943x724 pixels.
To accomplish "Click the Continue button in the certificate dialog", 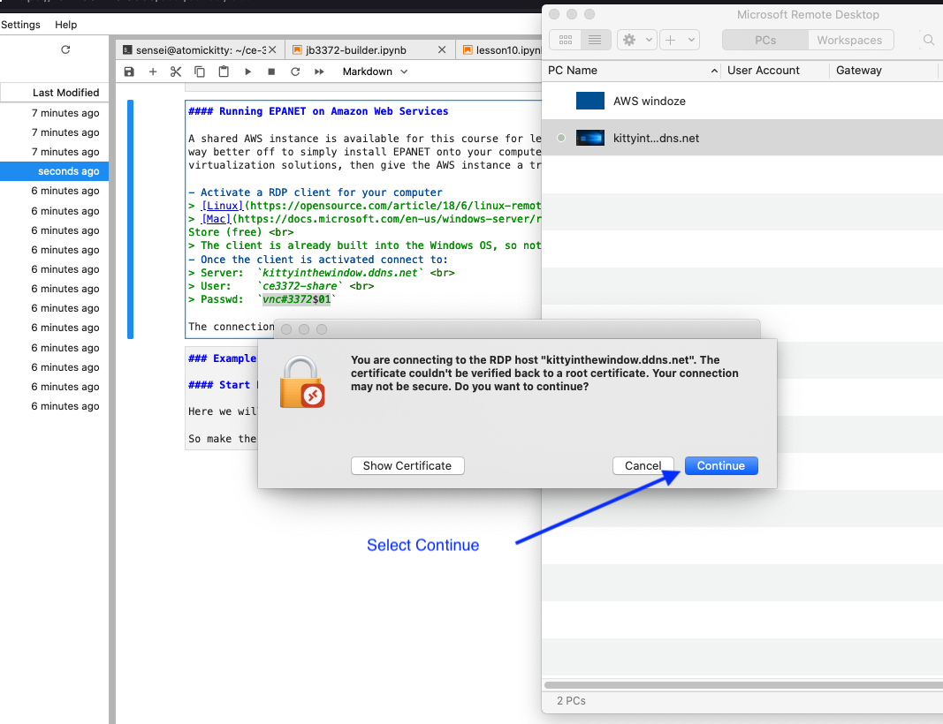I will pyautogui.click(x=721, y=465).
